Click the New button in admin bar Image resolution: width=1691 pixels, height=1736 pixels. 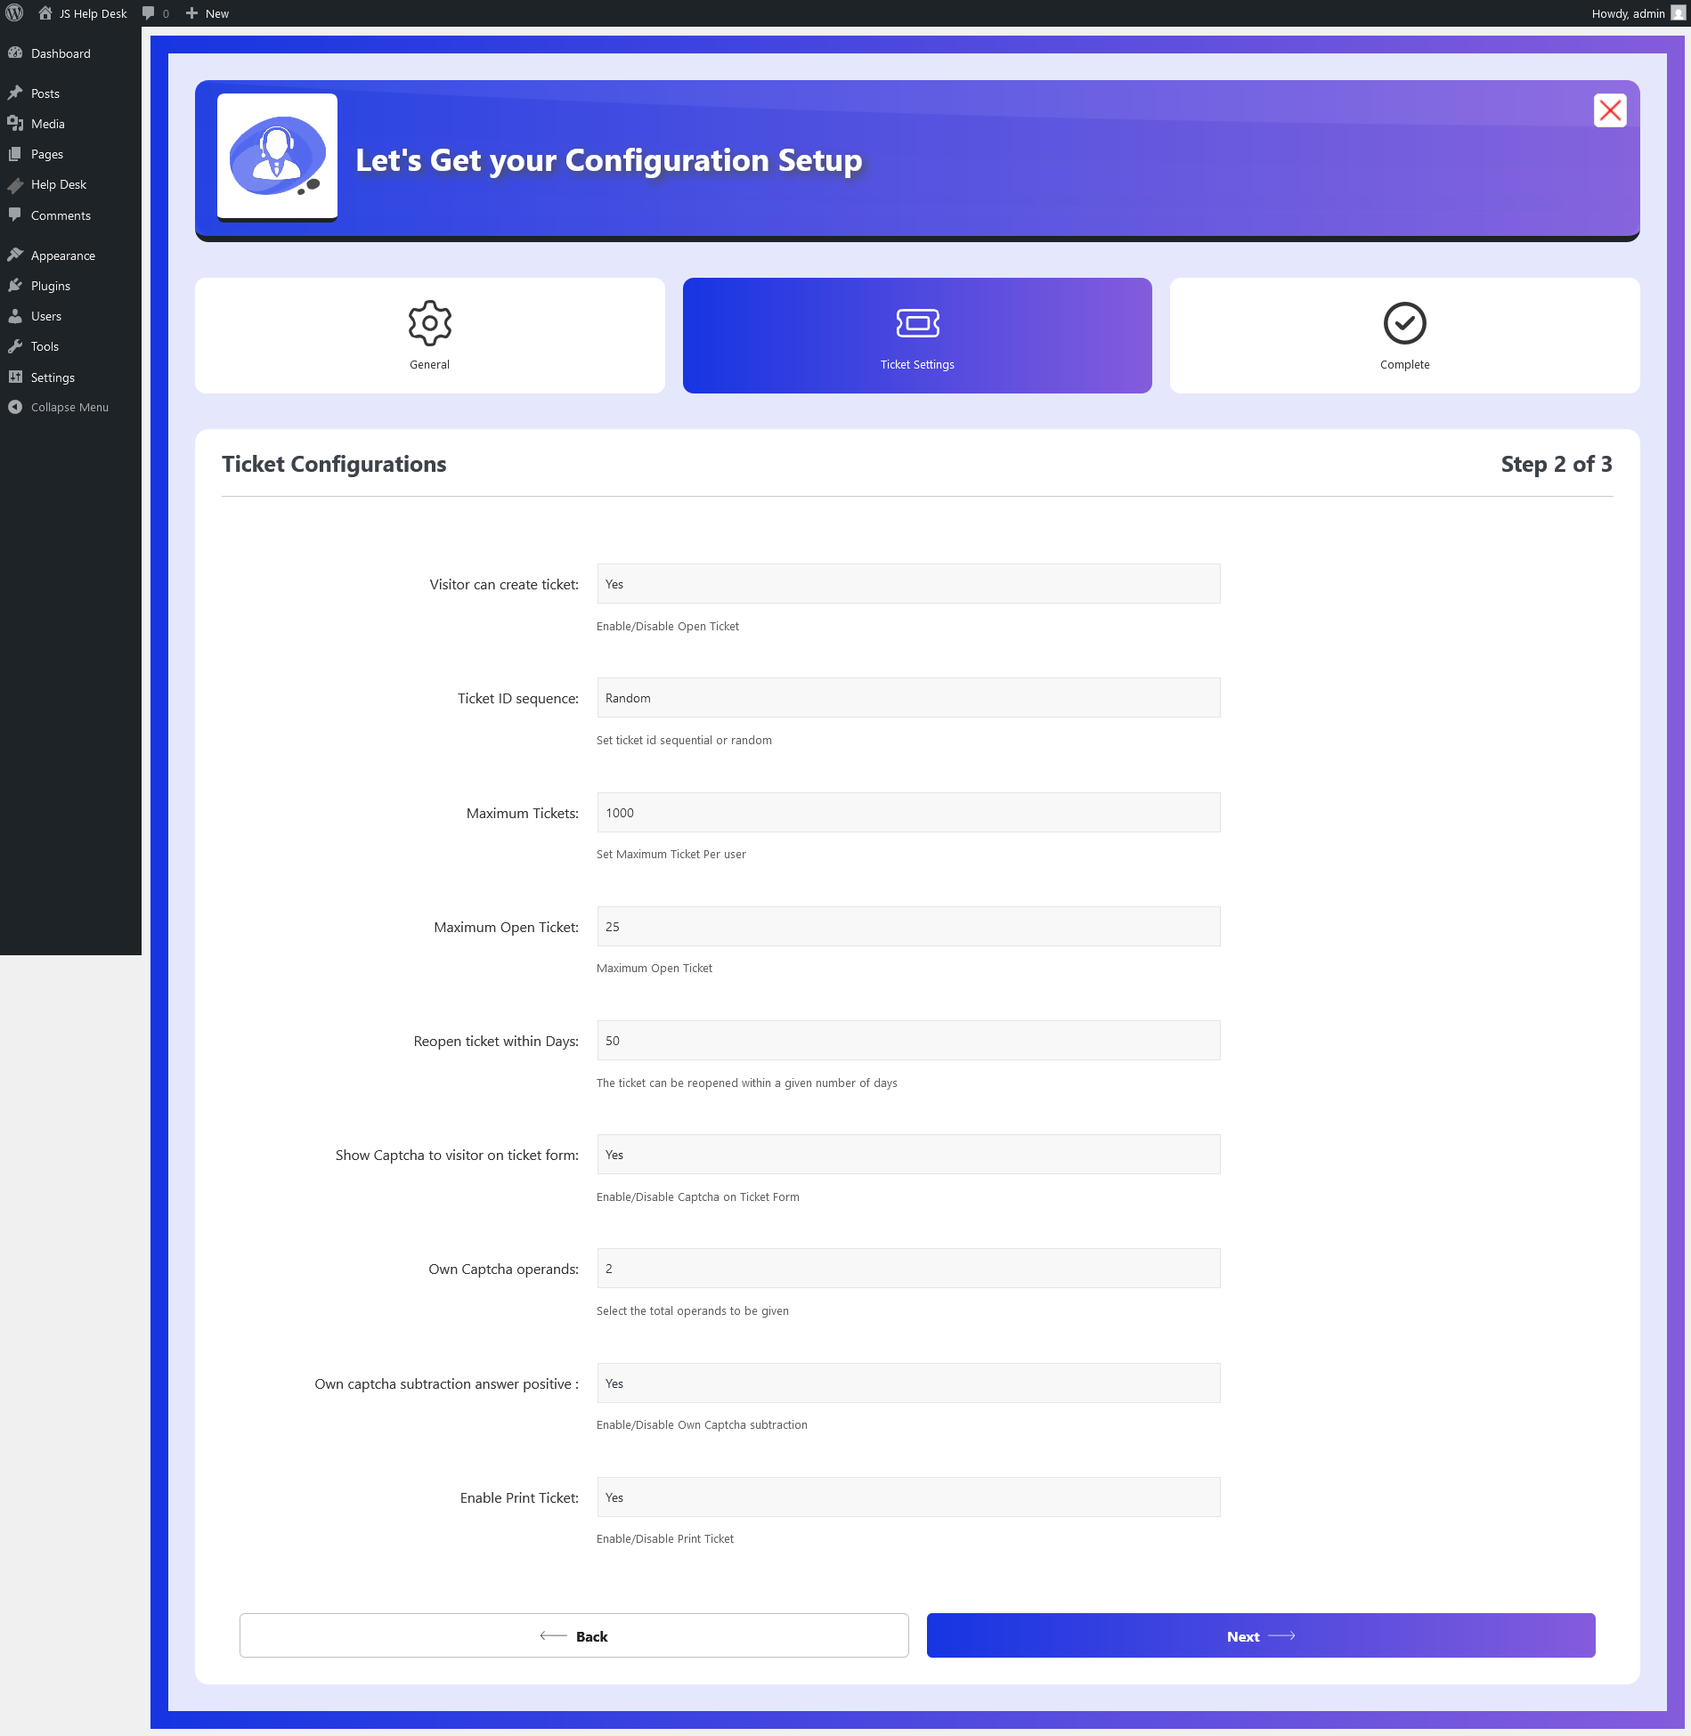point(207,13)
